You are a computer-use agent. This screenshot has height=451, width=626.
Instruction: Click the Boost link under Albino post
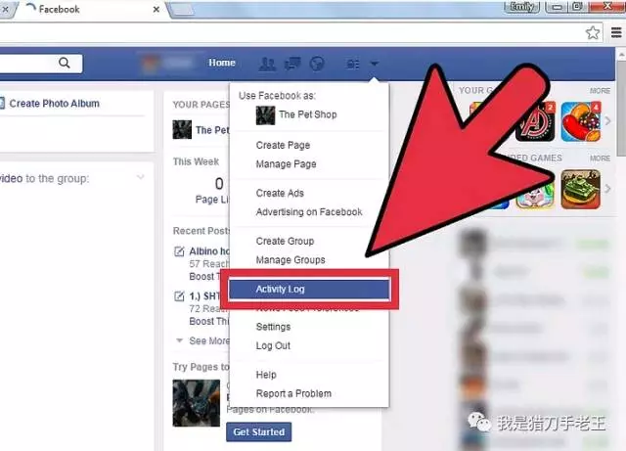[x=202, y=277]
